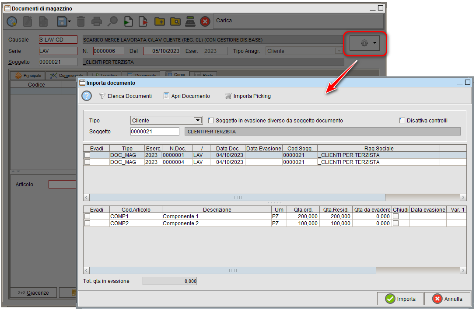This screenshot has width=476, height=310.
Task: Click the printer icon in main toolbar
Action: 97,21
